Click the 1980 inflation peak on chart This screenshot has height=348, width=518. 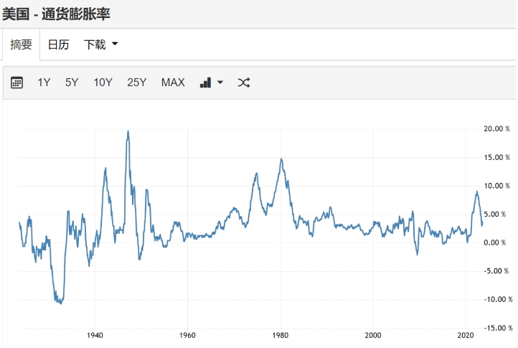pos(281,160)
